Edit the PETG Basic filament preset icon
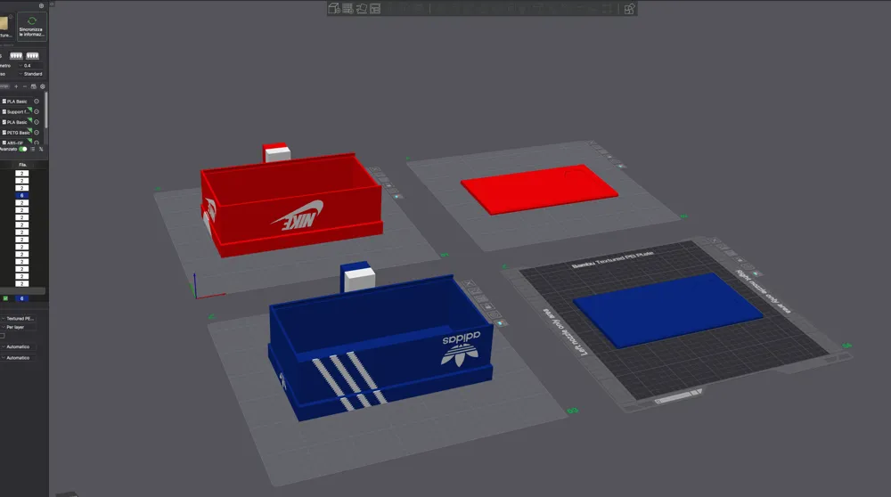 37,133
